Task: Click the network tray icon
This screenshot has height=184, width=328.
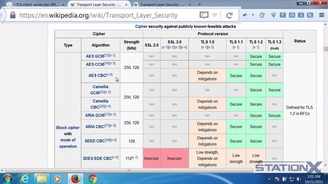Action: click(292, 179)
